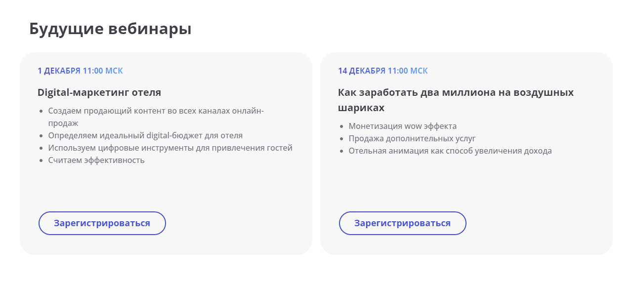Register for the воздушных шариках webinar
The image size is (638, 283).
tap(403, 223)
